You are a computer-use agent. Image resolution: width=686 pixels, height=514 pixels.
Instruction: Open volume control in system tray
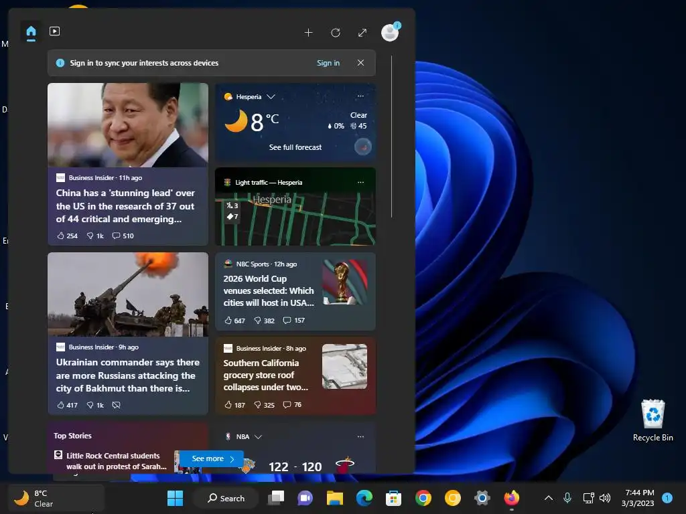(x=605, y=498)
